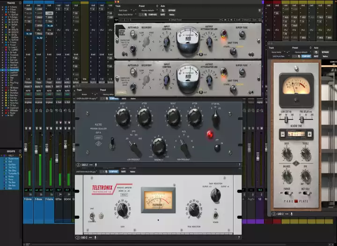The height and width of the screenshot is (246, 337).
Task: Click the Pultec High Frequency KCS selector
Action: click(184, 148)
